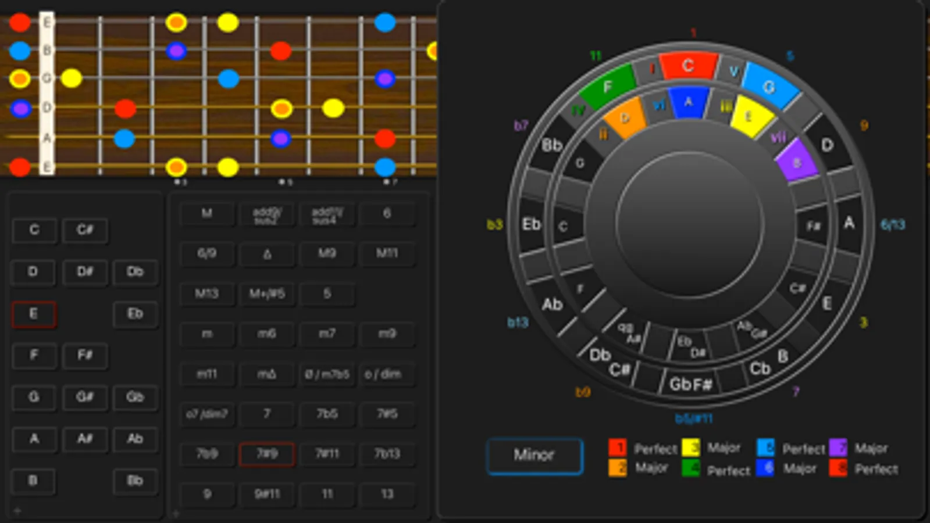Select the 13 chord type
This screenshot has height=523, width=930.
click(387, 495)
